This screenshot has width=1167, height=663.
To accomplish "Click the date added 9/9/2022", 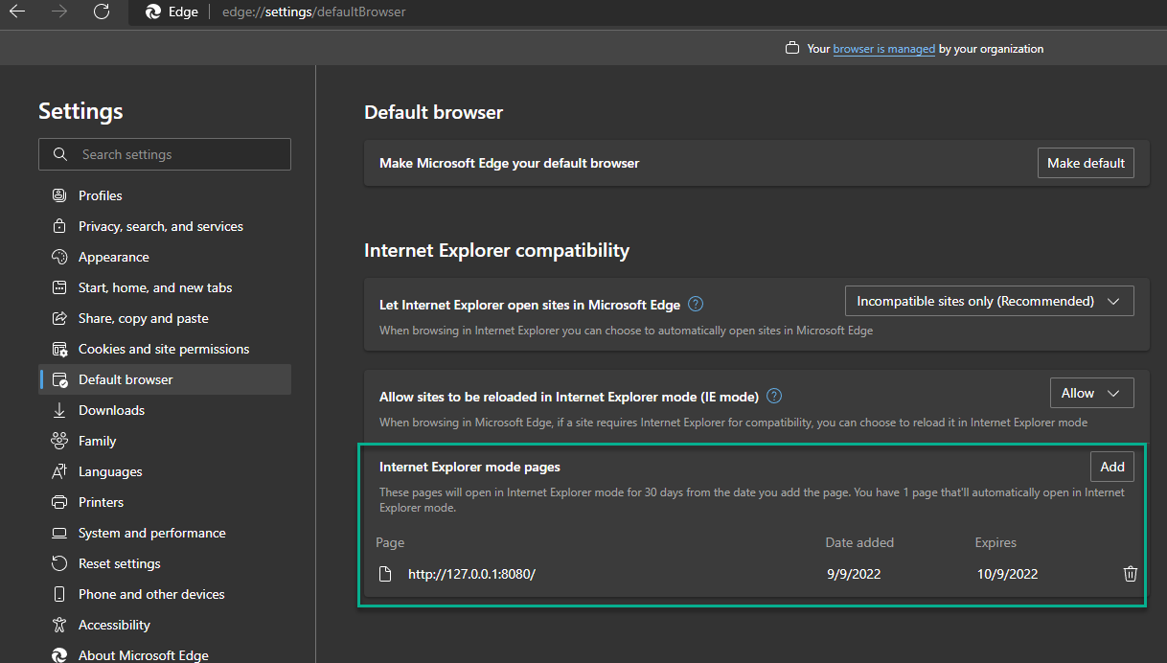I will (x=853, y=574).
